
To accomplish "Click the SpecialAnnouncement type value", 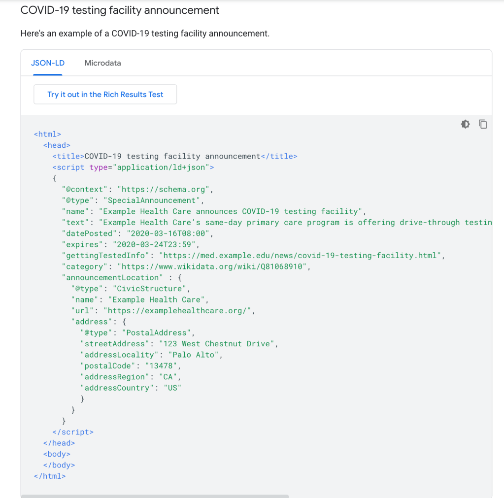I will [x=151, y=200].
